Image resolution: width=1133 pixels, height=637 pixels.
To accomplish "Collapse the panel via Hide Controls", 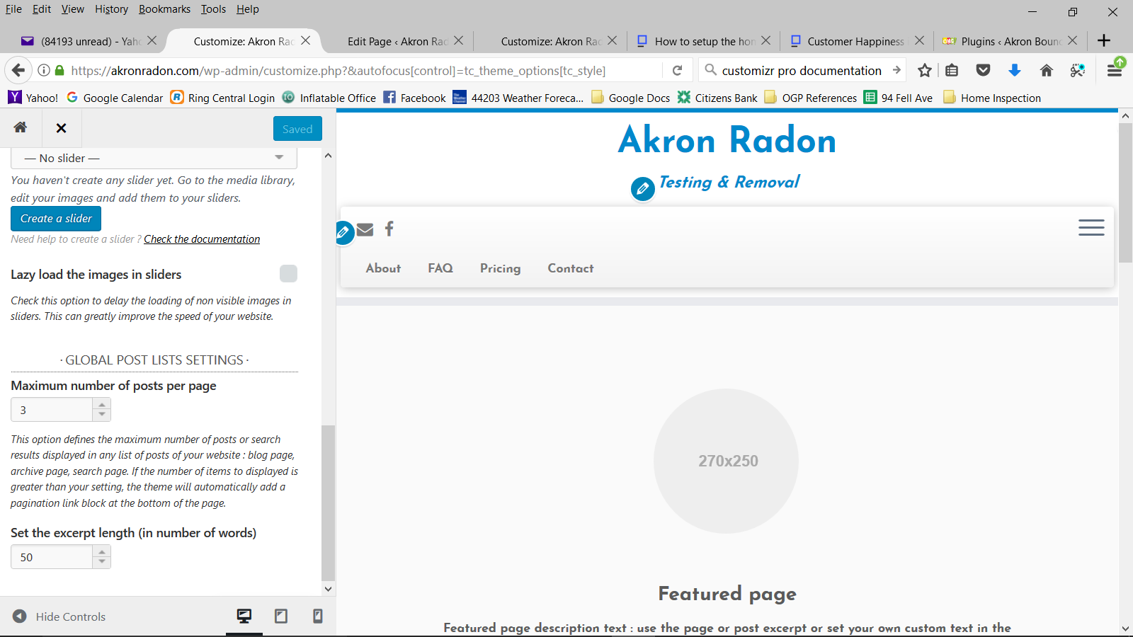I will (x=59, y=616).
